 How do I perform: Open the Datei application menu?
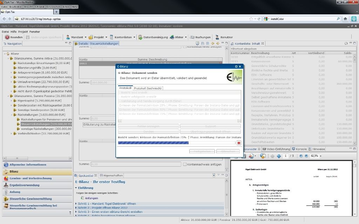coord(5,32)
